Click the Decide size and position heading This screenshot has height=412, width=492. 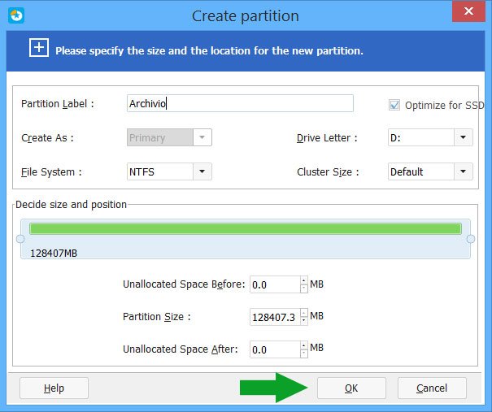(x=72, y=205)
